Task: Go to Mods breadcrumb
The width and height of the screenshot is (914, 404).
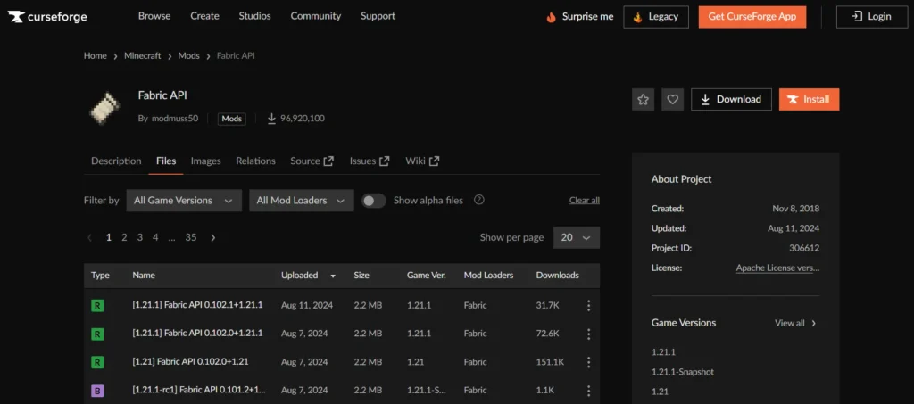Action: [189, 56]
